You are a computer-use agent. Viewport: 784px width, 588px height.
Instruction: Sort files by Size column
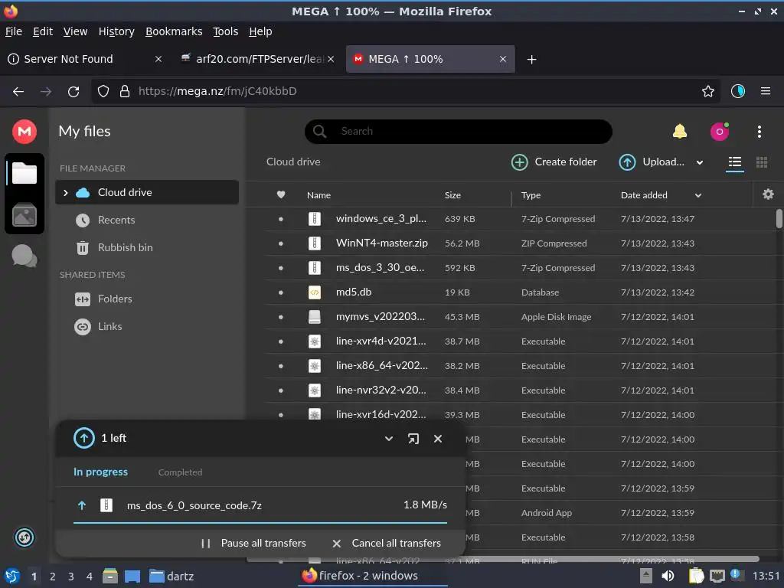pyautogui.click(x=452, y=195)
